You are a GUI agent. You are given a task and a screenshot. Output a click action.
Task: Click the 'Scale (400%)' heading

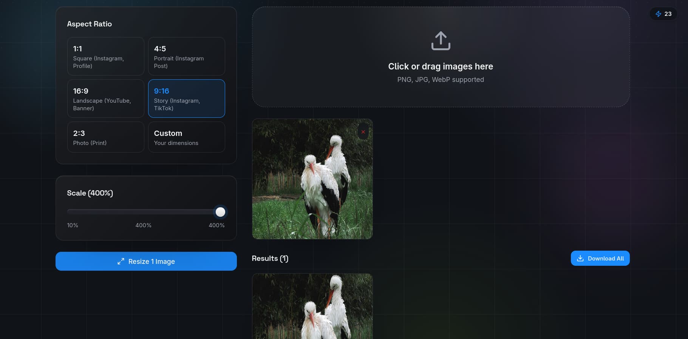click(x=90, y=193)
